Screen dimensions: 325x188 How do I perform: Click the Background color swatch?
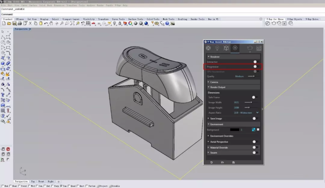click(x=234, y=130)
